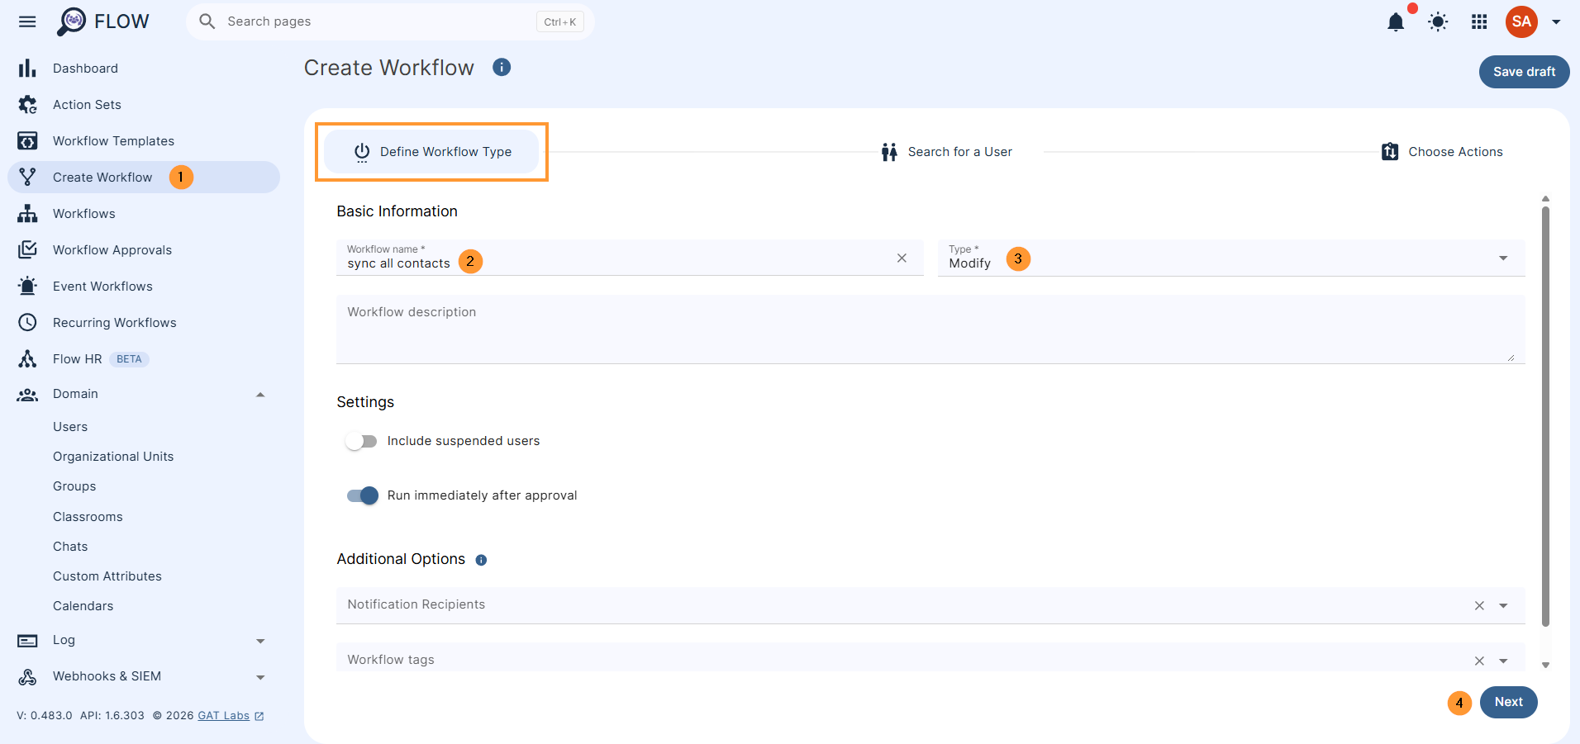Clear the Workflow tags field
This screenshot has height=744, width=1580.
(x=1479, y=661)
